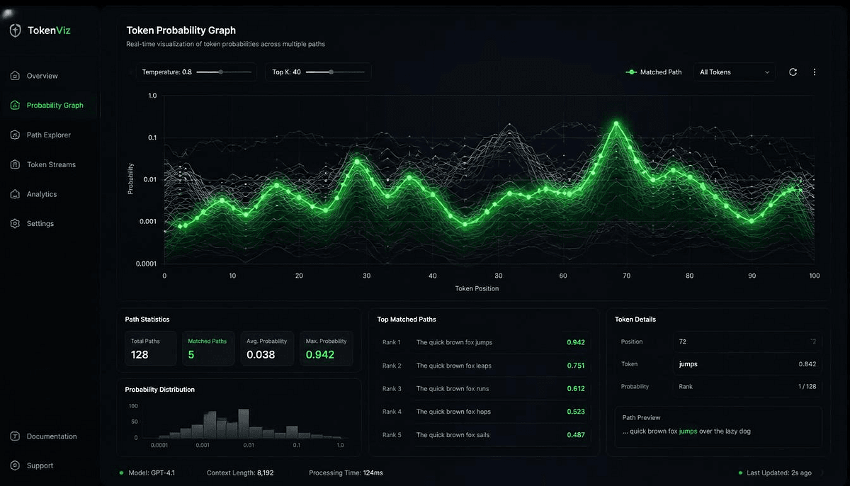Open the three-dot more options menu
850x486 pixels.
click(815, 72)
